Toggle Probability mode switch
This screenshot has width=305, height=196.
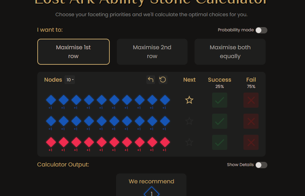coord(261,30)
